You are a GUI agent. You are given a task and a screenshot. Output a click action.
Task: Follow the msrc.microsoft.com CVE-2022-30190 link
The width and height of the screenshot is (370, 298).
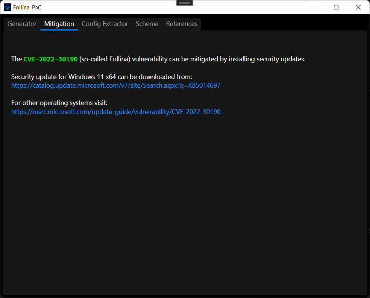116,112
